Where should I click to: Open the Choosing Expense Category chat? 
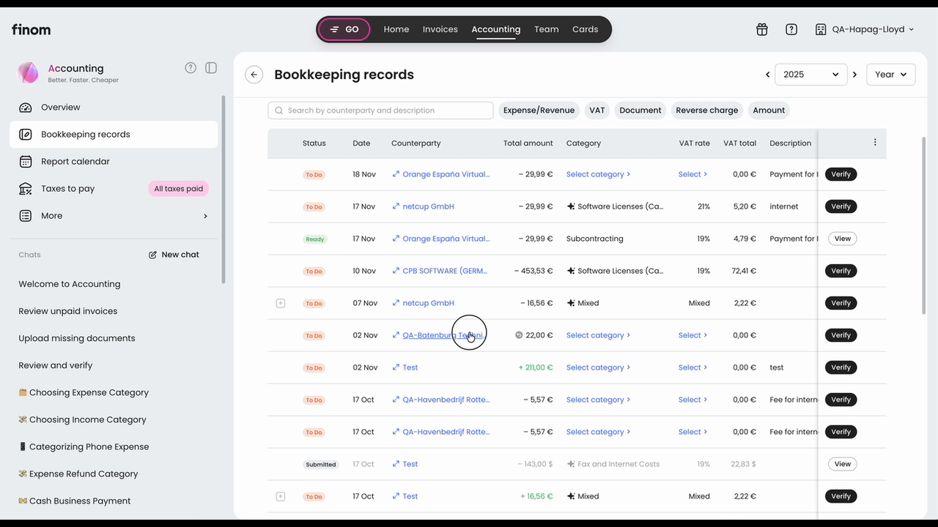(84, 392)
